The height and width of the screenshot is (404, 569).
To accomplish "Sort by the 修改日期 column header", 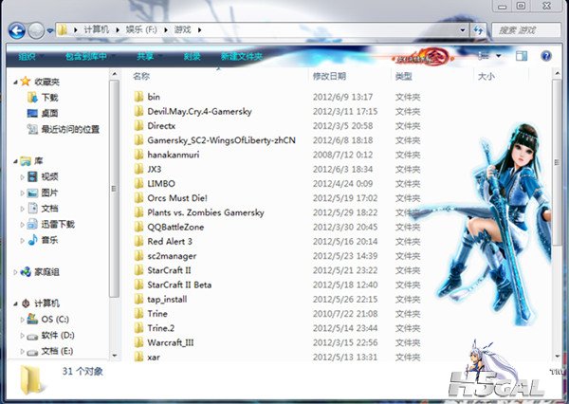I will 329,76.
